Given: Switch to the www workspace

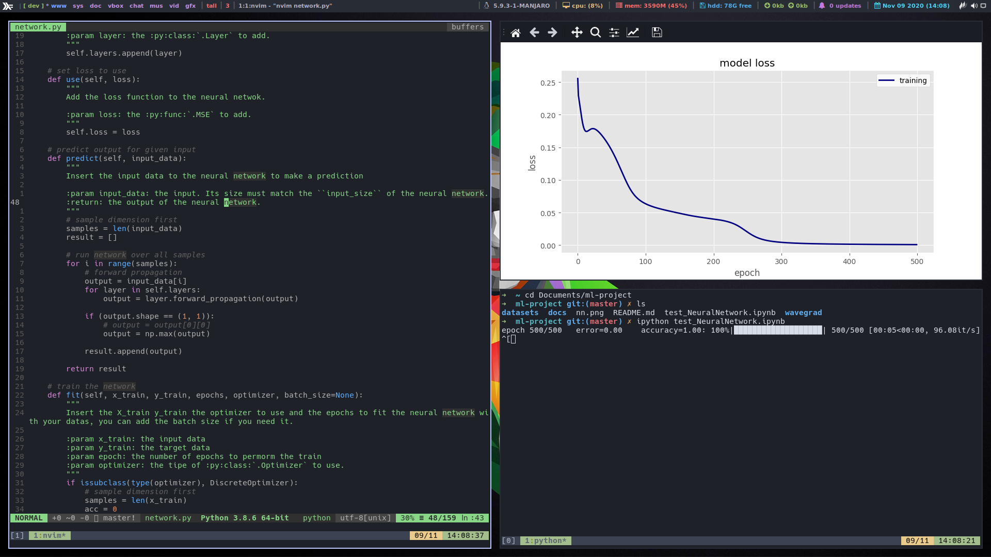Looking at the screenshot, I should coord(58,6).
